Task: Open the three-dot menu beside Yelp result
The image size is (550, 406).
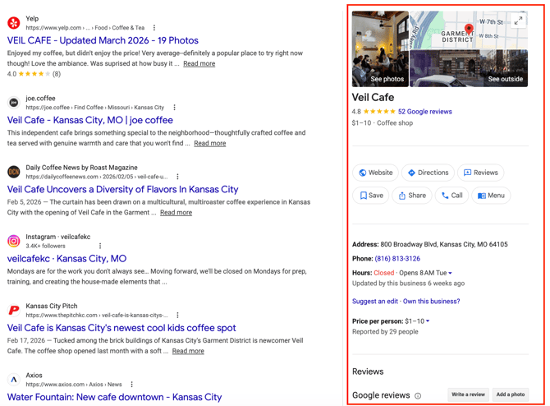Action: (x=154, y=28)
